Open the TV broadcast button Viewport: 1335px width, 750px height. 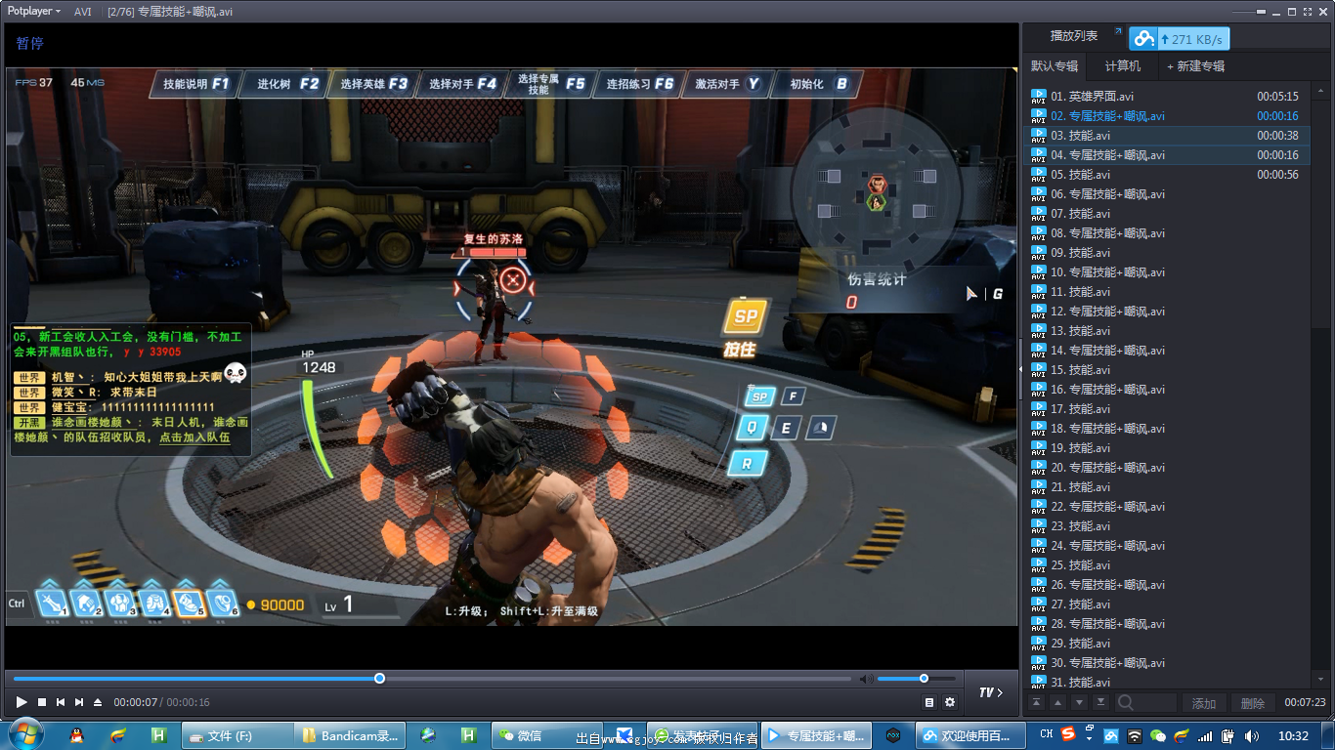pyautogui.click(x=991, y=692)
